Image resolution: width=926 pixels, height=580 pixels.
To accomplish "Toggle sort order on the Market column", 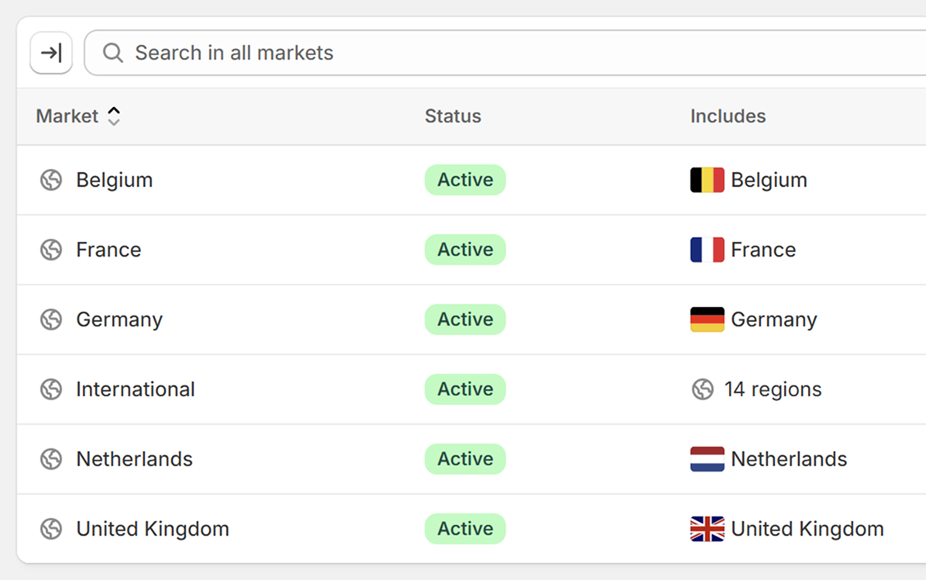I will pyautogui.click(x=113, y=115).
